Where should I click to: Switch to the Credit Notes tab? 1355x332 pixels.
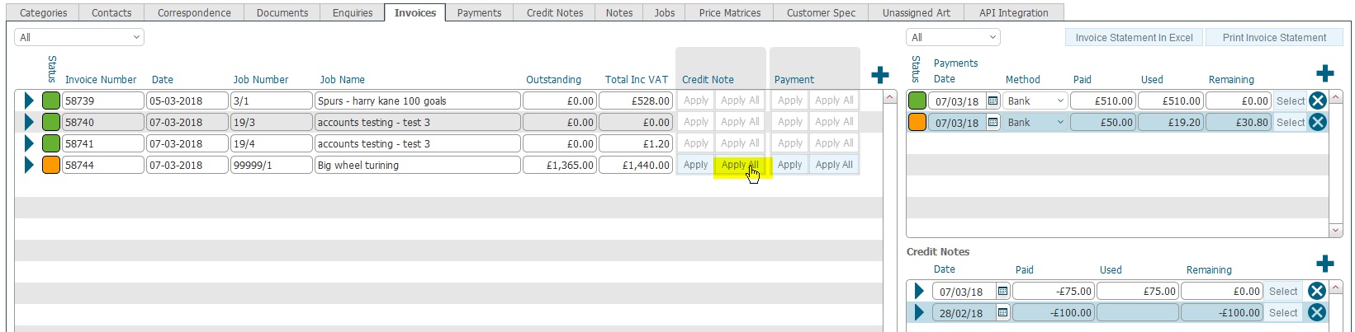(554, 12)
